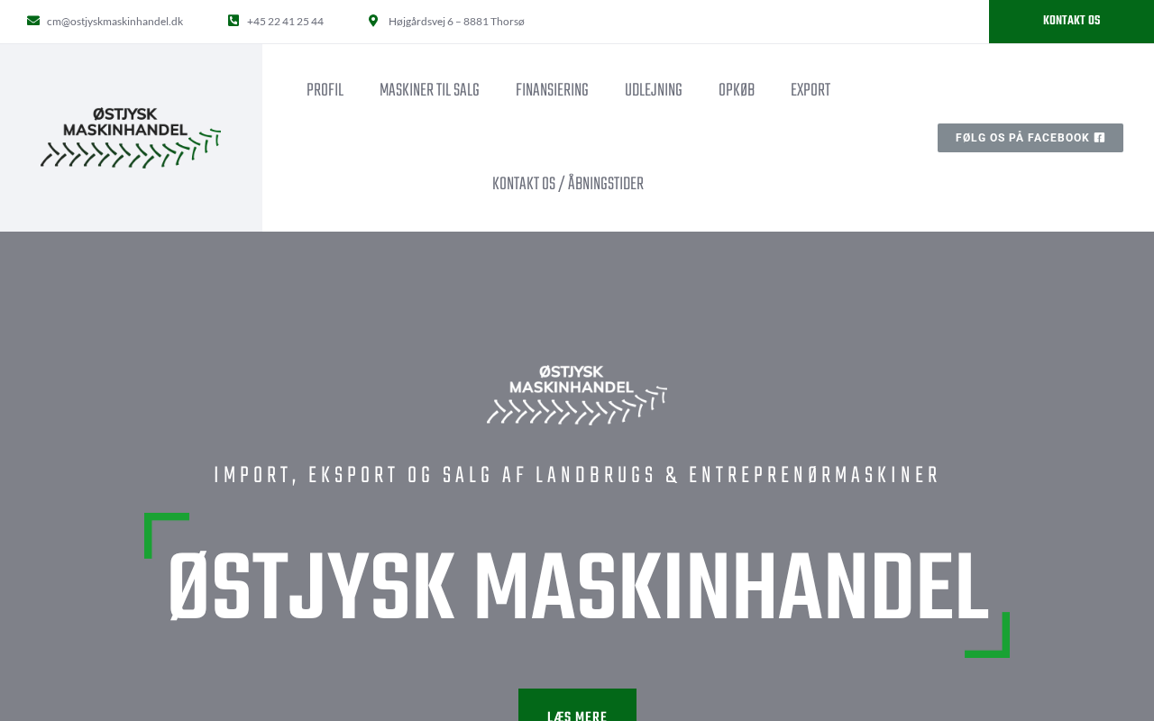Open Kontakt Os / Åbningstider menu item
Viewport: 1154px width, 721px height.
click(568, 185)
